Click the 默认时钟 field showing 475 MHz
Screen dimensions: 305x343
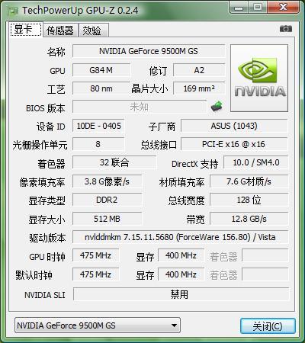point(95,274)
